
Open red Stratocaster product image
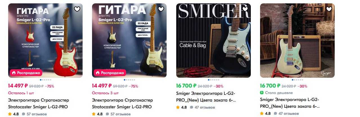click(45, 40)
